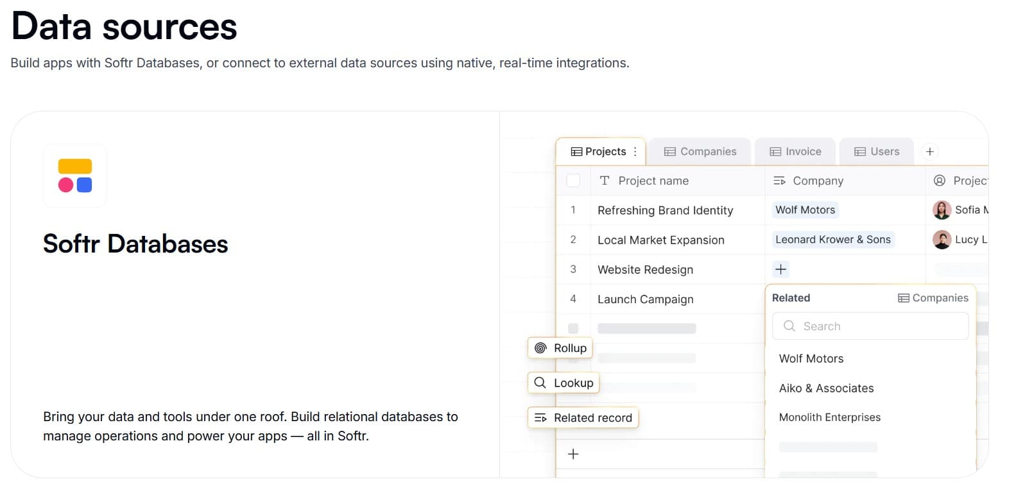Select the Lookup field type chip
The height and width of the screenshot is (491, 1016).
click(x=564, y=383)
